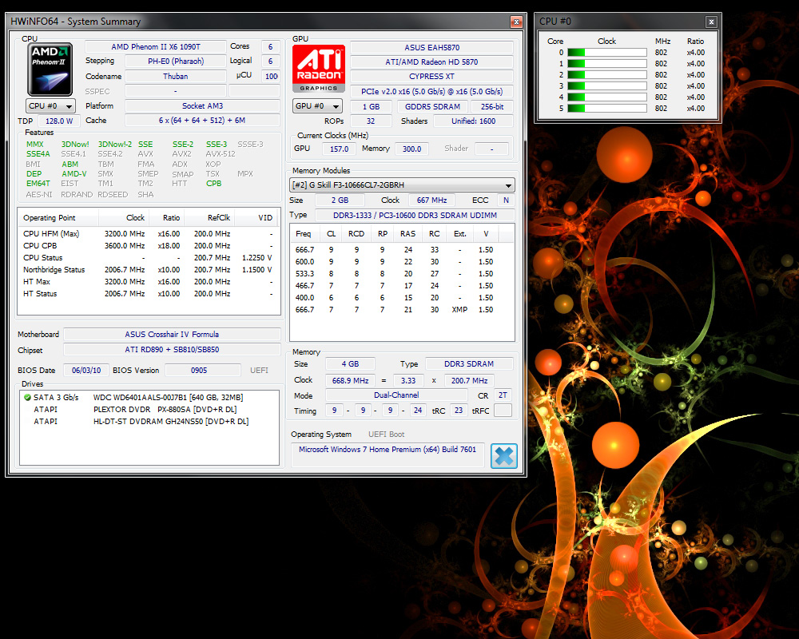Click the BIOS Date 06/03/10 field
The width and height of the screenshot is (799, 639).
(86, 371)
